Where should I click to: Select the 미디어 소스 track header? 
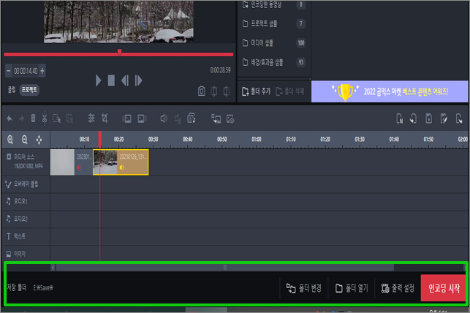[x=25, y=162]
